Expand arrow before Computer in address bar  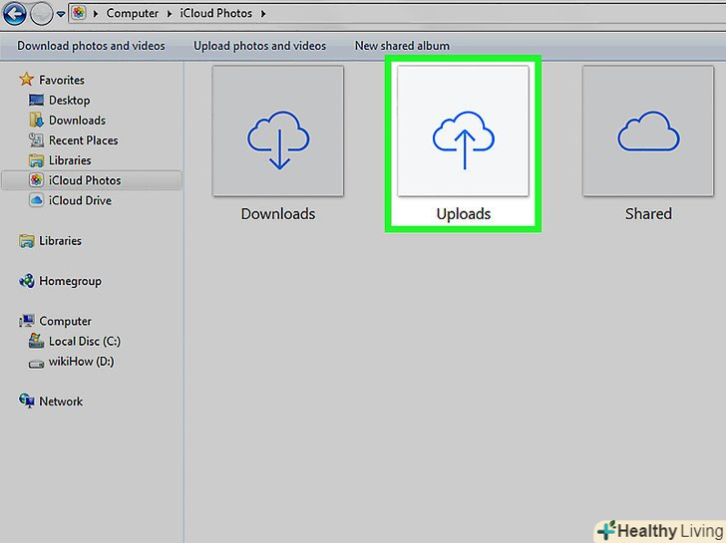pyautogui.click(x=96, y=14)
